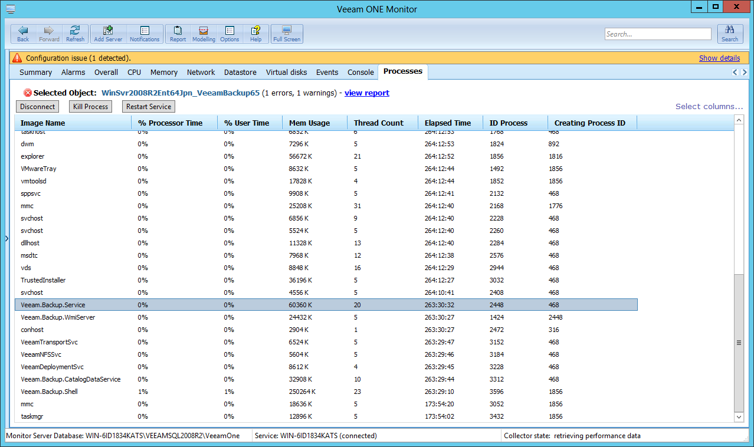The height and width of the screenshot is (447, 754).
Task: Click the configuration issue warning icon
Action: pyautogui.click(x=17, y=58)
